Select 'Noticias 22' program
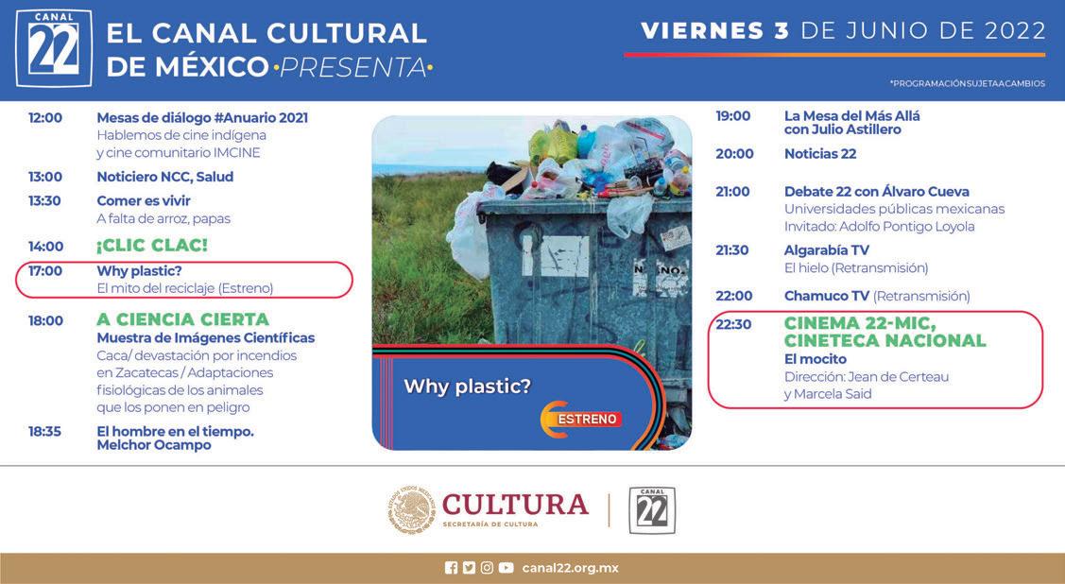The image size is (1065, 584). pyautogui.click(x=820, y=154)
